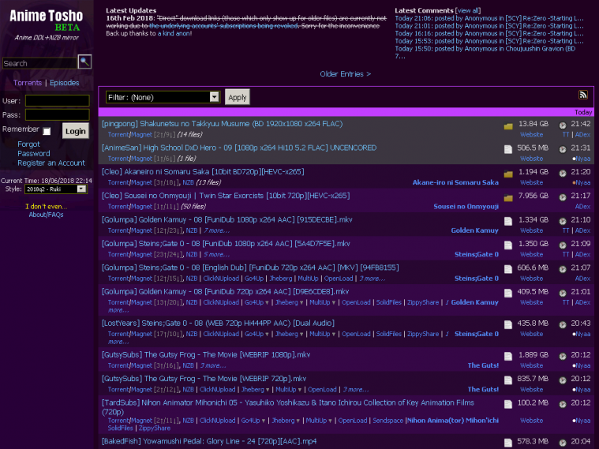Click clock icon beside 21:07 timestamp
Image resolution: width=599 pixels, height=449 pixels.
pyautogui.click(x=563, y=269)
